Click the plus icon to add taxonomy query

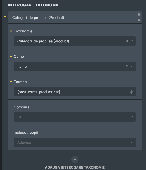coord(75,159)
